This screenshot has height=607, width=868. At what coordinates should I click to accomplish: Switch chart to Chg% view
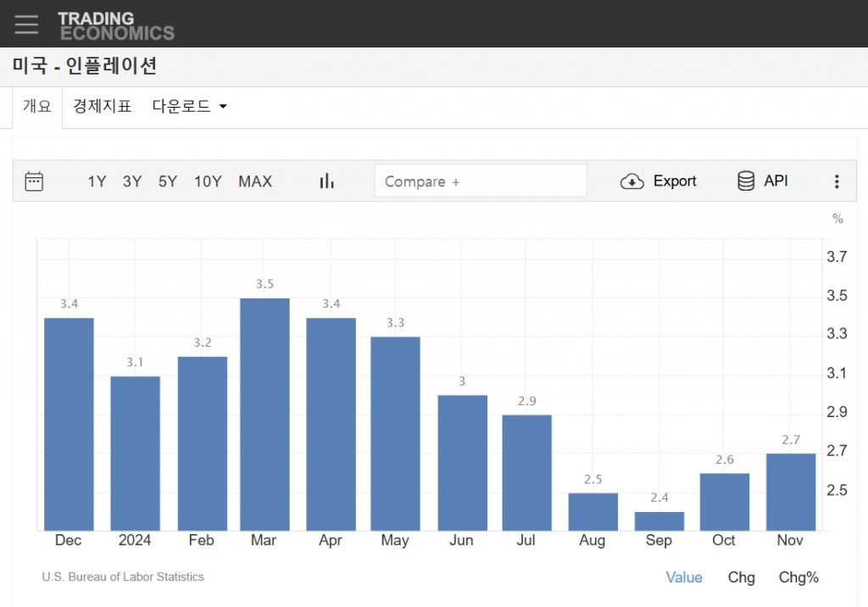click(798, 577)
